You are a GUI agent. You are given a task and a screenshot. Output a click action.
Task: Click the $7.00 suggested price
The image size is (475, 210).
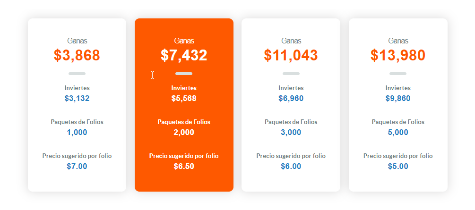click(77, 166)
